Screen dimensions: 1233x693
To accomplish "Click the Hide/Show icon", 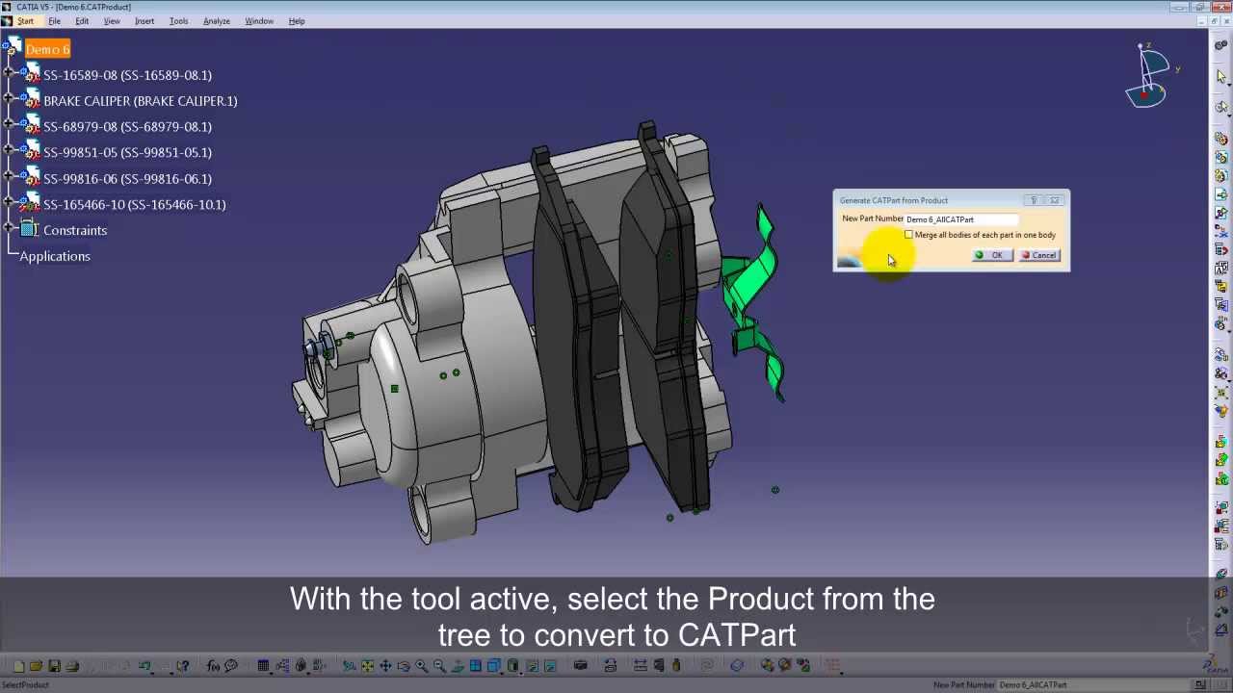I will (x=532, y=665).
